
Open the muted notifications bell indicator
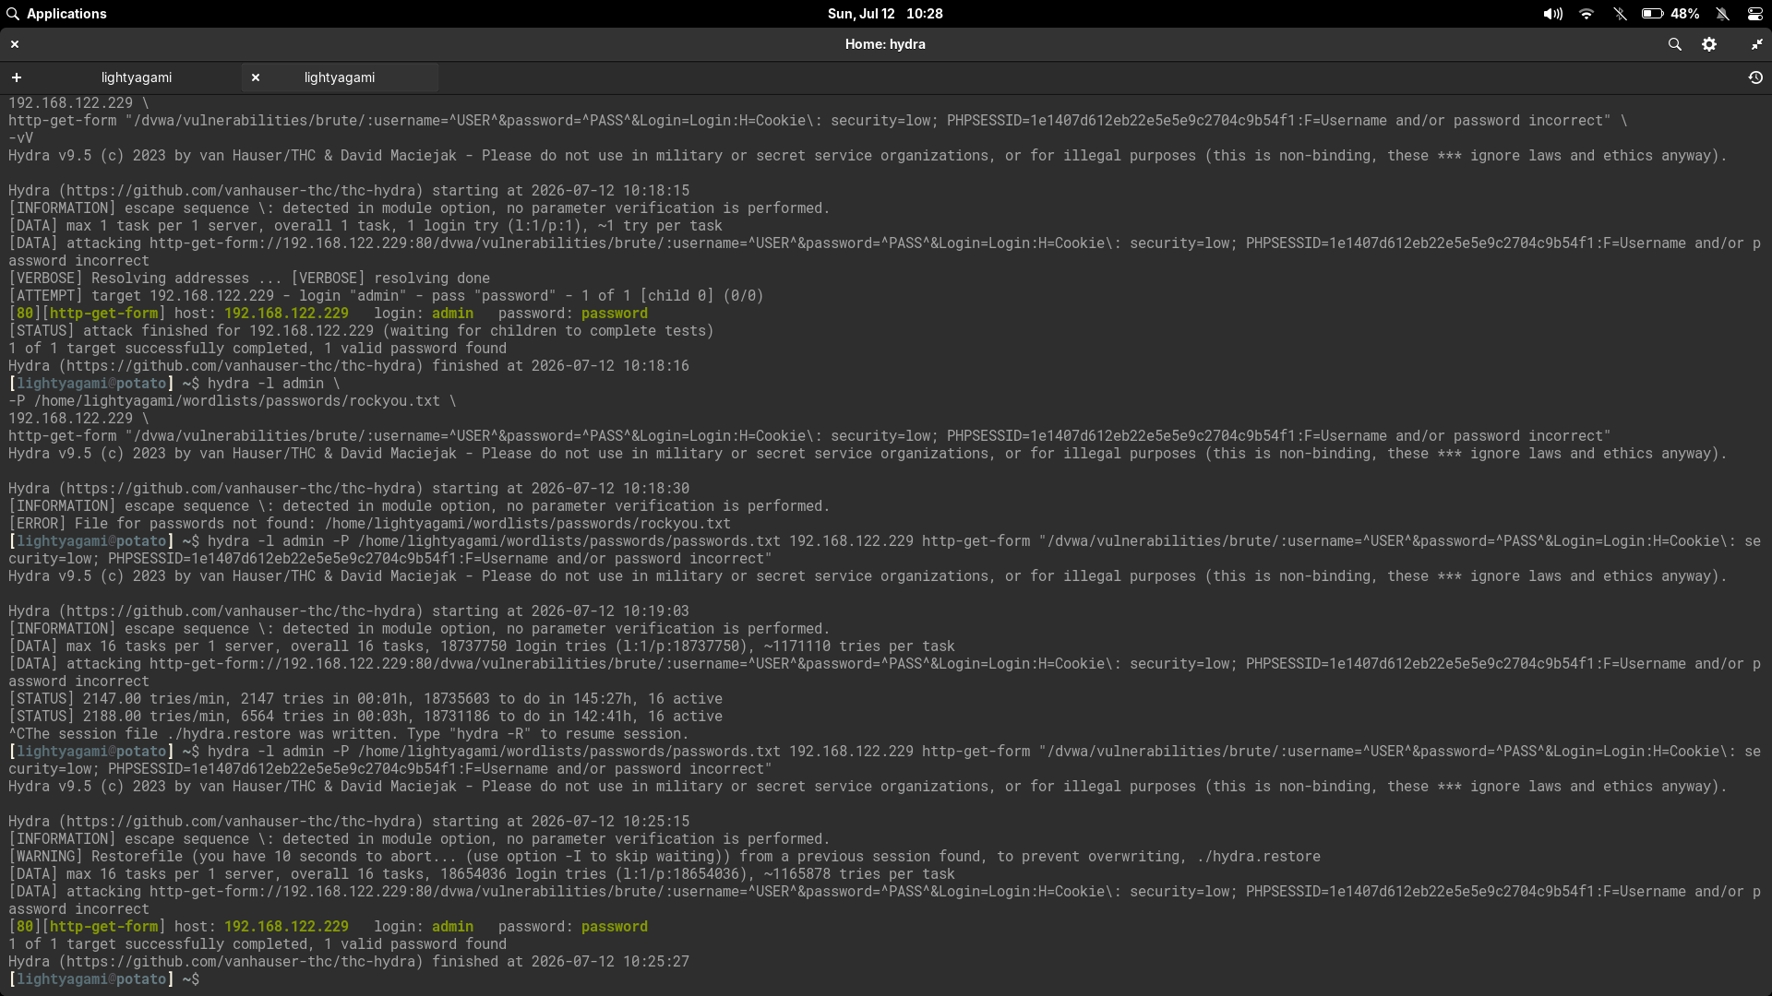[1722, 14]
